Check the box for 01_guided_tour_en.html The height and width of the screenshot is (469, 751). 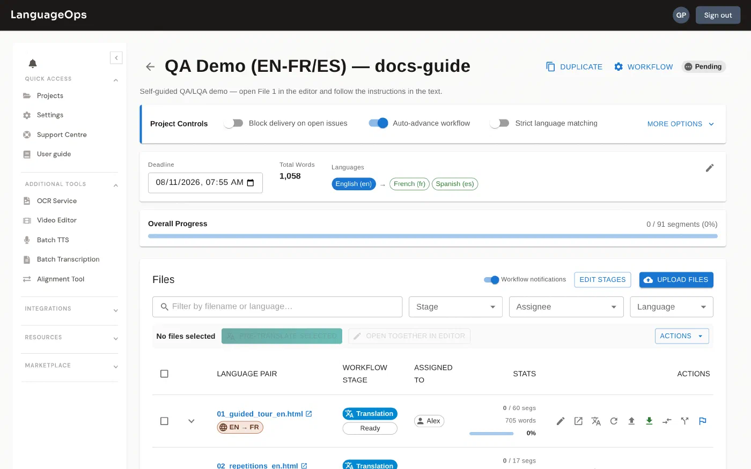coord(165,421)
